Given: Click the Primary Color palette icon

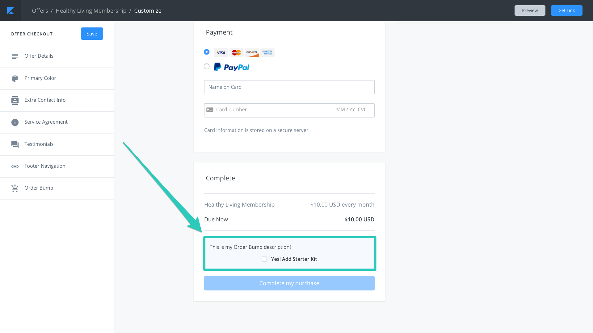Looking at the screenshot, I should click(15, 78).
